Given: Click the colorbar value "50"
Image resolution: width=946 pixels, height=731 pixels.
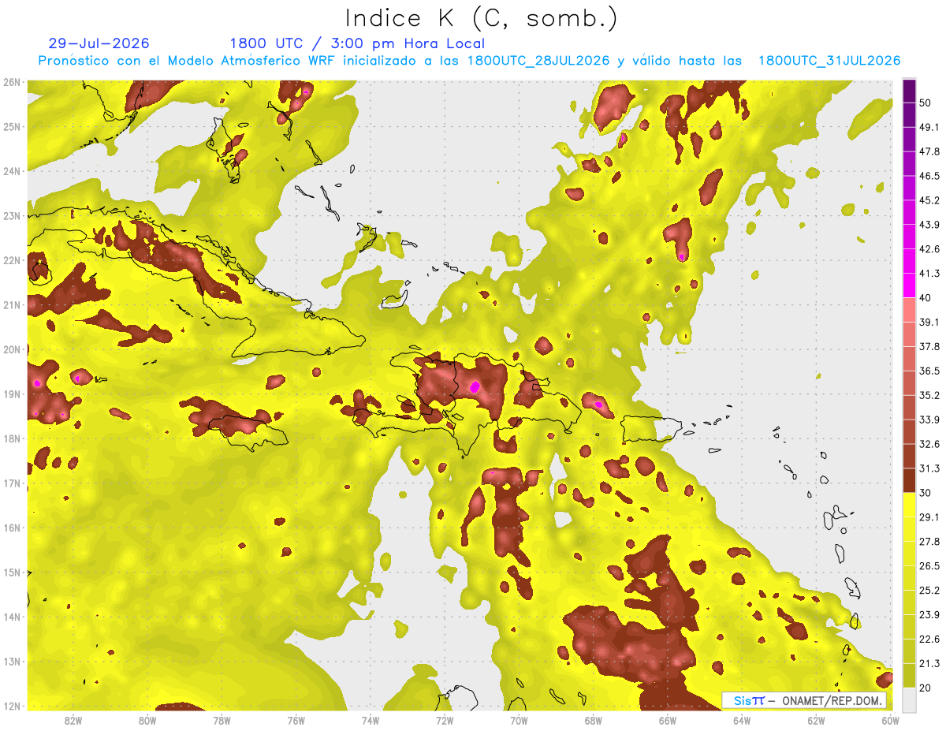Looking at the screenshot, I should pos(926,103).
